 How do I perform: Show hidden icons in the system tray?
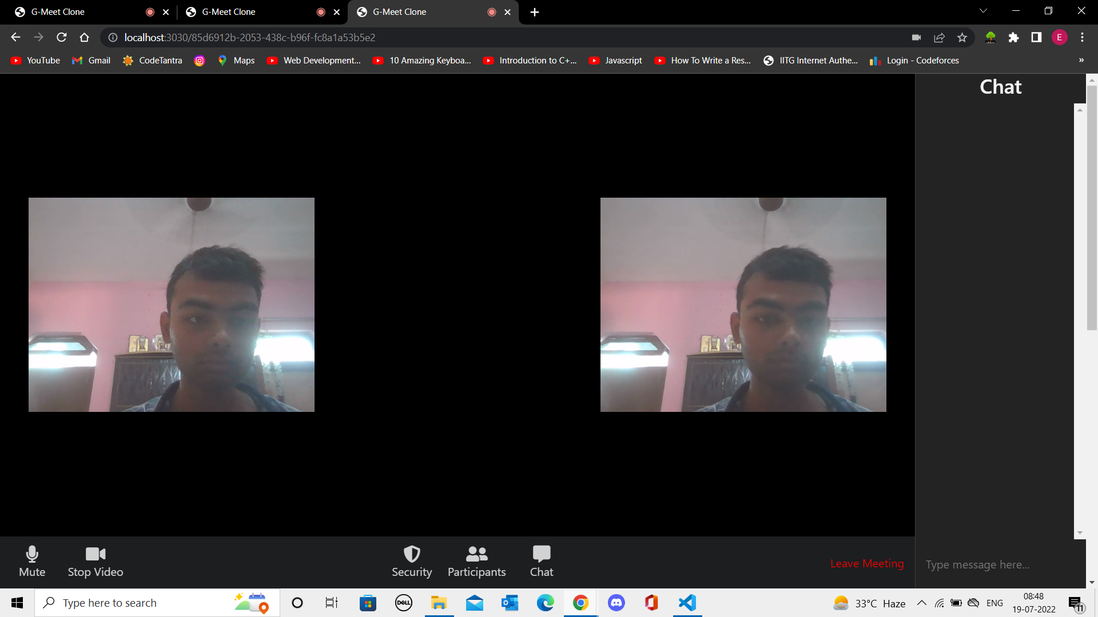921,603
